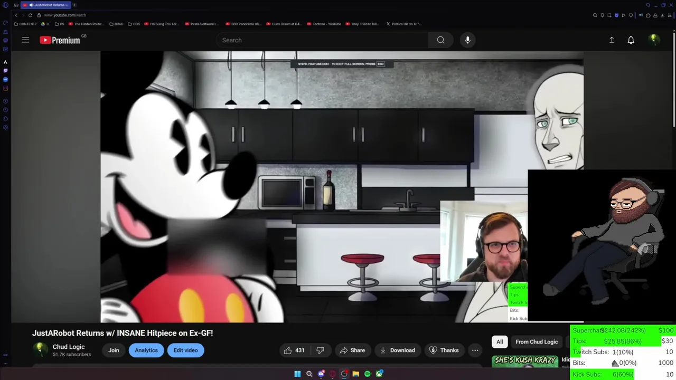Select the JustARobot Returns browser tab
676x380 pixels.
click(46, 5)
